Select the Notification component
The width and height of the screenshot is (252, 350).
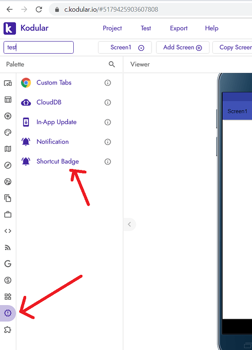click(x=52, y=142)
